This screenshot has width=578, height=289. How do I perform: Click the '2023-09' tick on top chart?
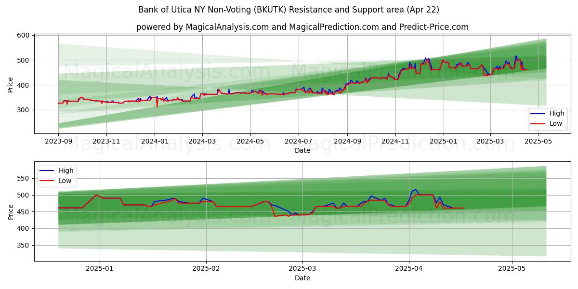[58, 141]
